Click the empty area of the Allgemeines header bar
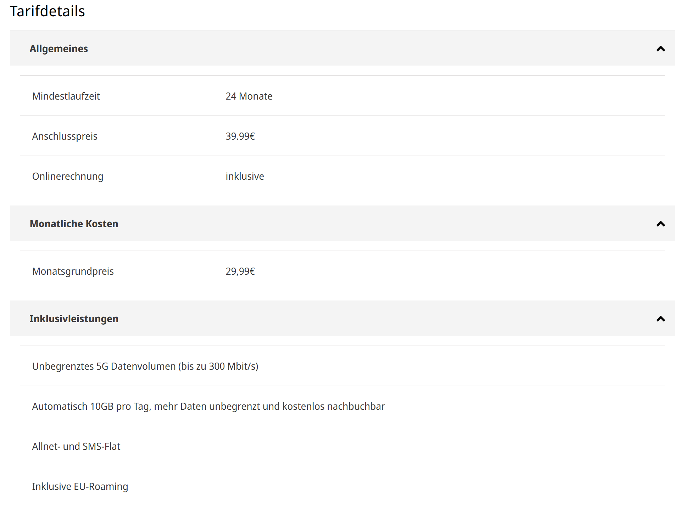This screenshot has width=685, height=509. 355,49
